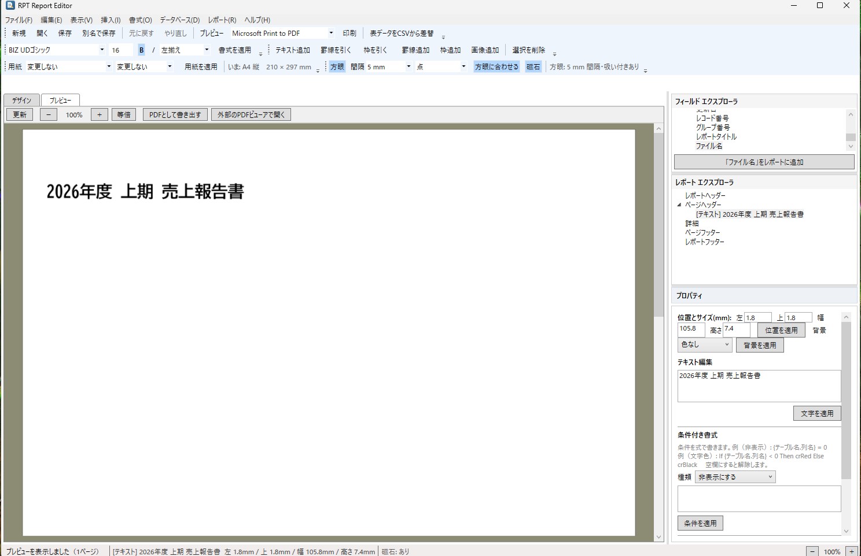Click the RPT Report Editor app icon
This screenshot has height=556, width=861.
pos(10,6)
